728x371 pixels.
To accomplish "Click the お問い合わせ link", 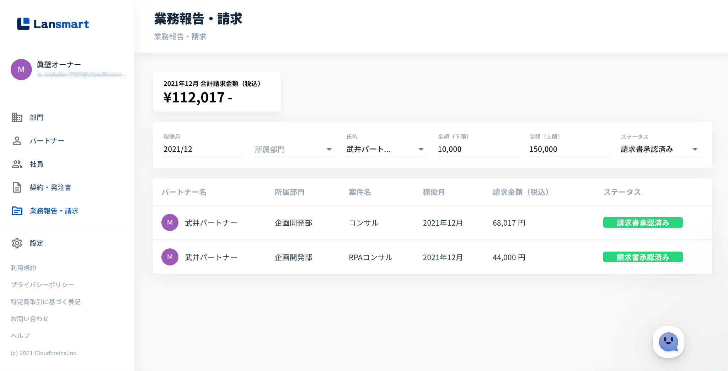I will [x=30, y=319].
